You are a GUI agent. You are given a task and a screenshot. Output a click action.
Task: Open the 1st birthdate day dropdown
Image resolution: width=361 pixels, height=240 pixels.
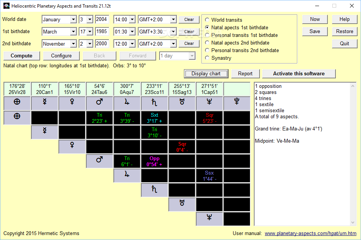coord(90,32)
